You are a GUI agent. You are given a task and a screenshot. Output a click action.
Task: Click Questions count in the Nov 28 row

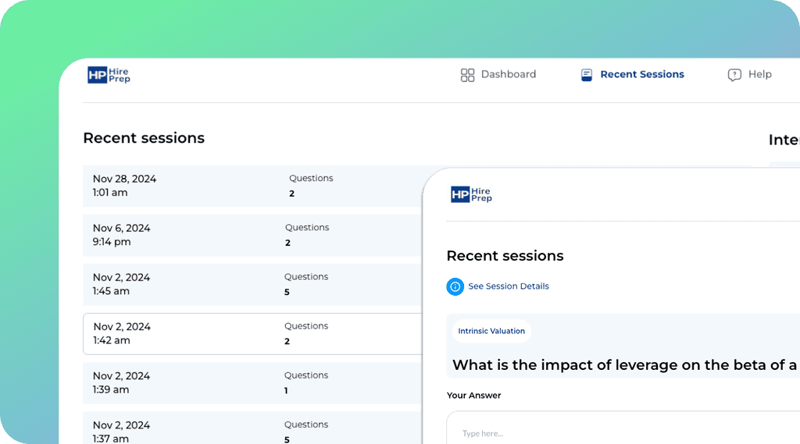pyautogui.click(x=292, y=194)
